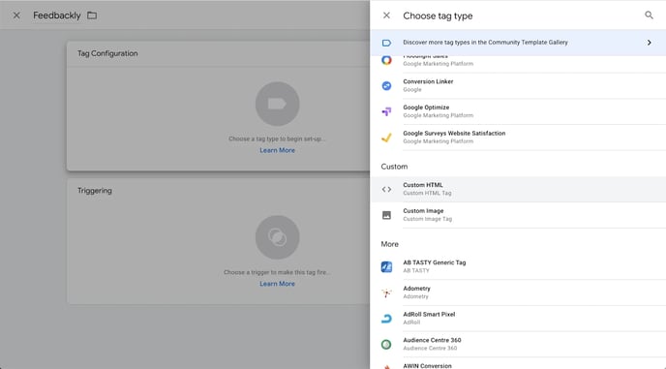Screen dimensions: 666x369
Task: Choose Custom Image tag type
Action: [518, 215]
